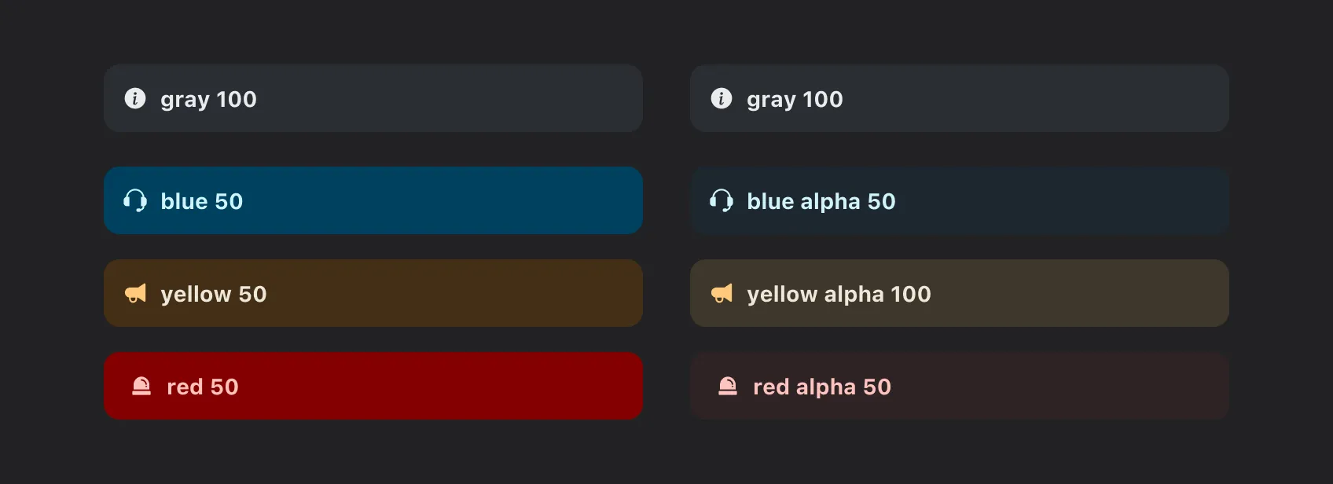
Task: Select the "yellow 50" label text
Action: (214, 295)
